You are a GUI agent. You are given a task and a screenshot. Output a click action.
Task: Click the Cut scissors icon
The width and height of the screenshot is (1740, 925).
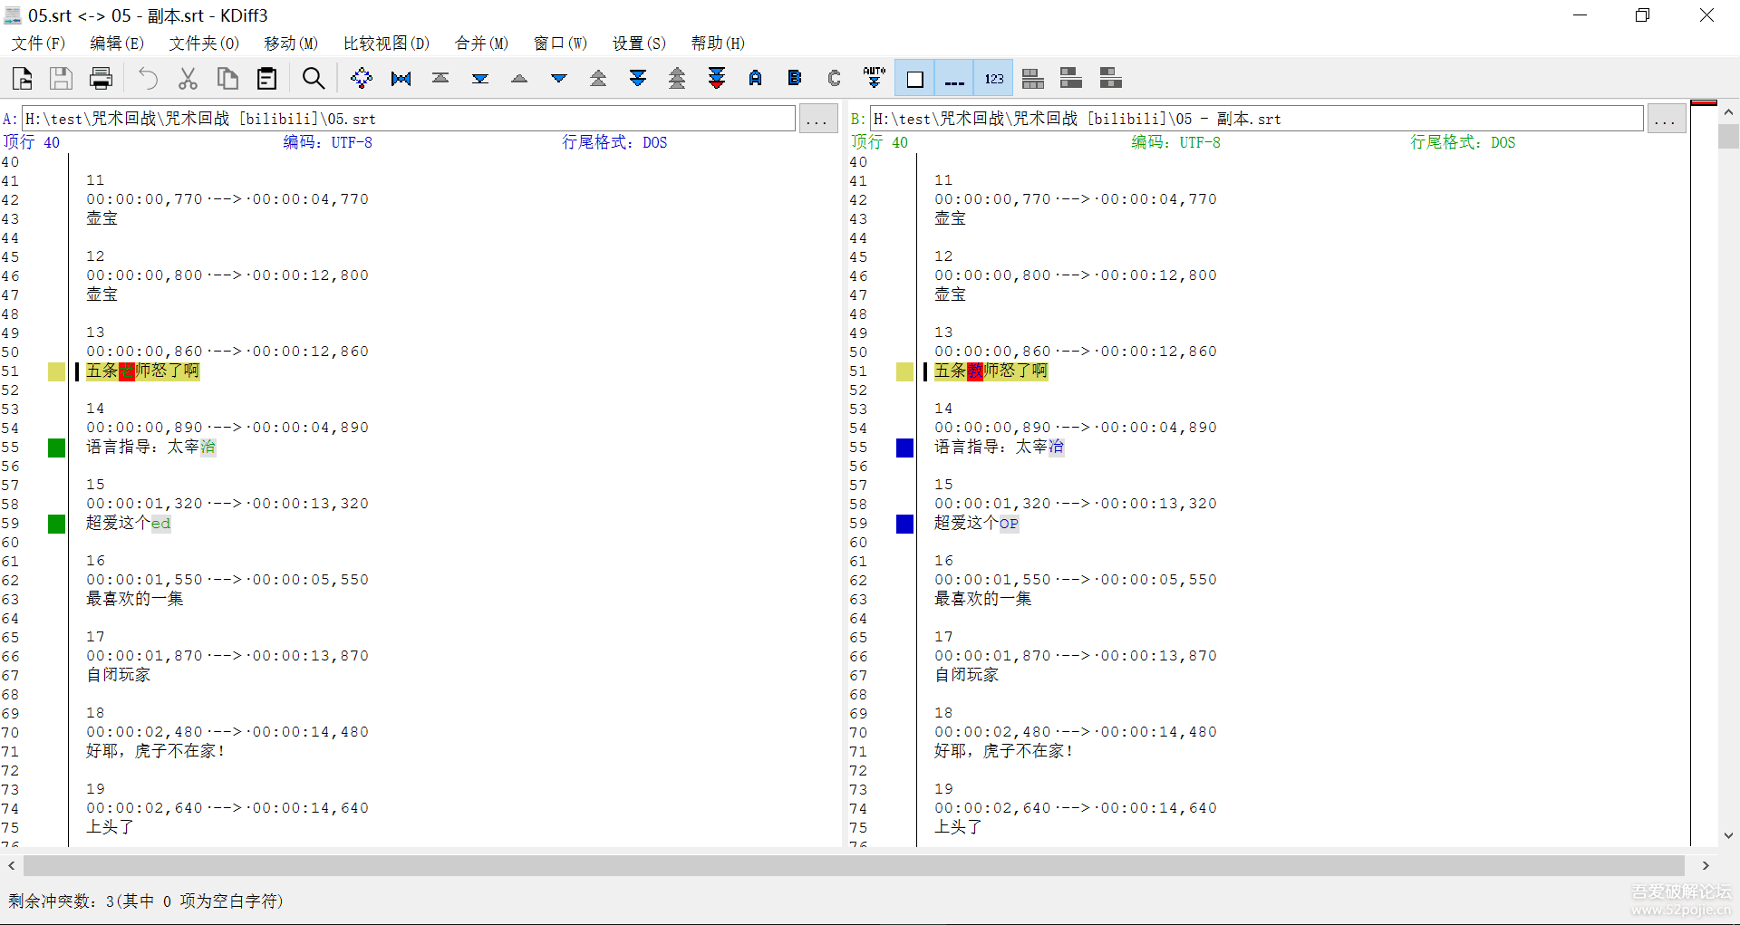click(x=188, y=79)
